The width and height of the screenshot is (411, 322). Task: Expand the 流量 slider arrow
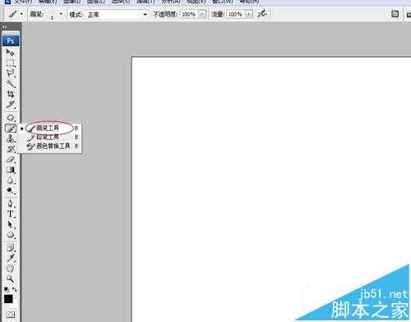pyautogui.click(x=249, y=14)
